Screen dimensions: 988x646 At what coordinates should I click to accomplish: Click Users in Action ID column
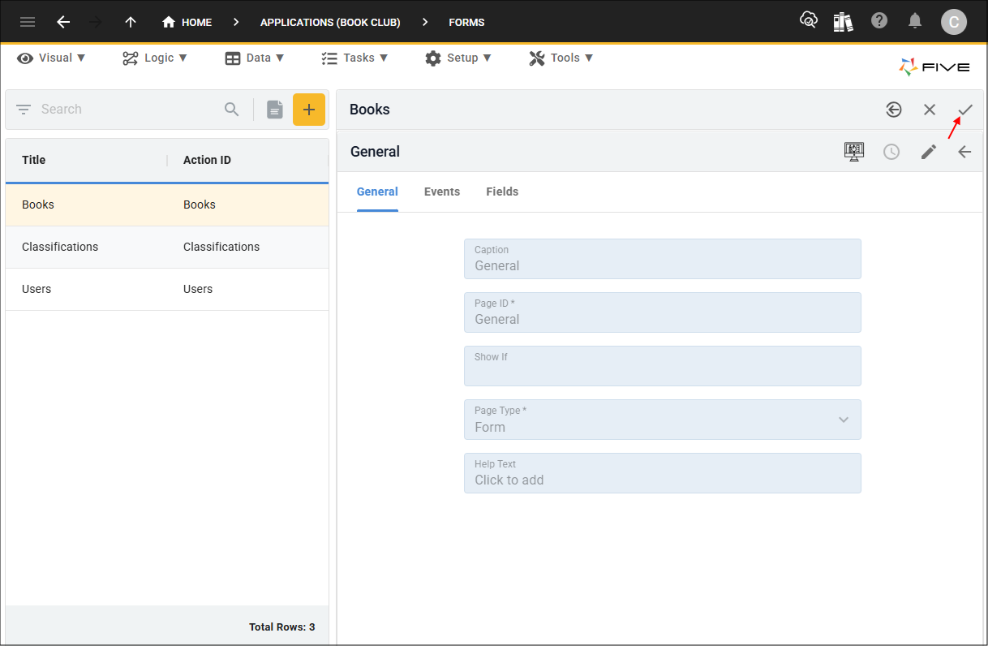[x=198, y=289]
